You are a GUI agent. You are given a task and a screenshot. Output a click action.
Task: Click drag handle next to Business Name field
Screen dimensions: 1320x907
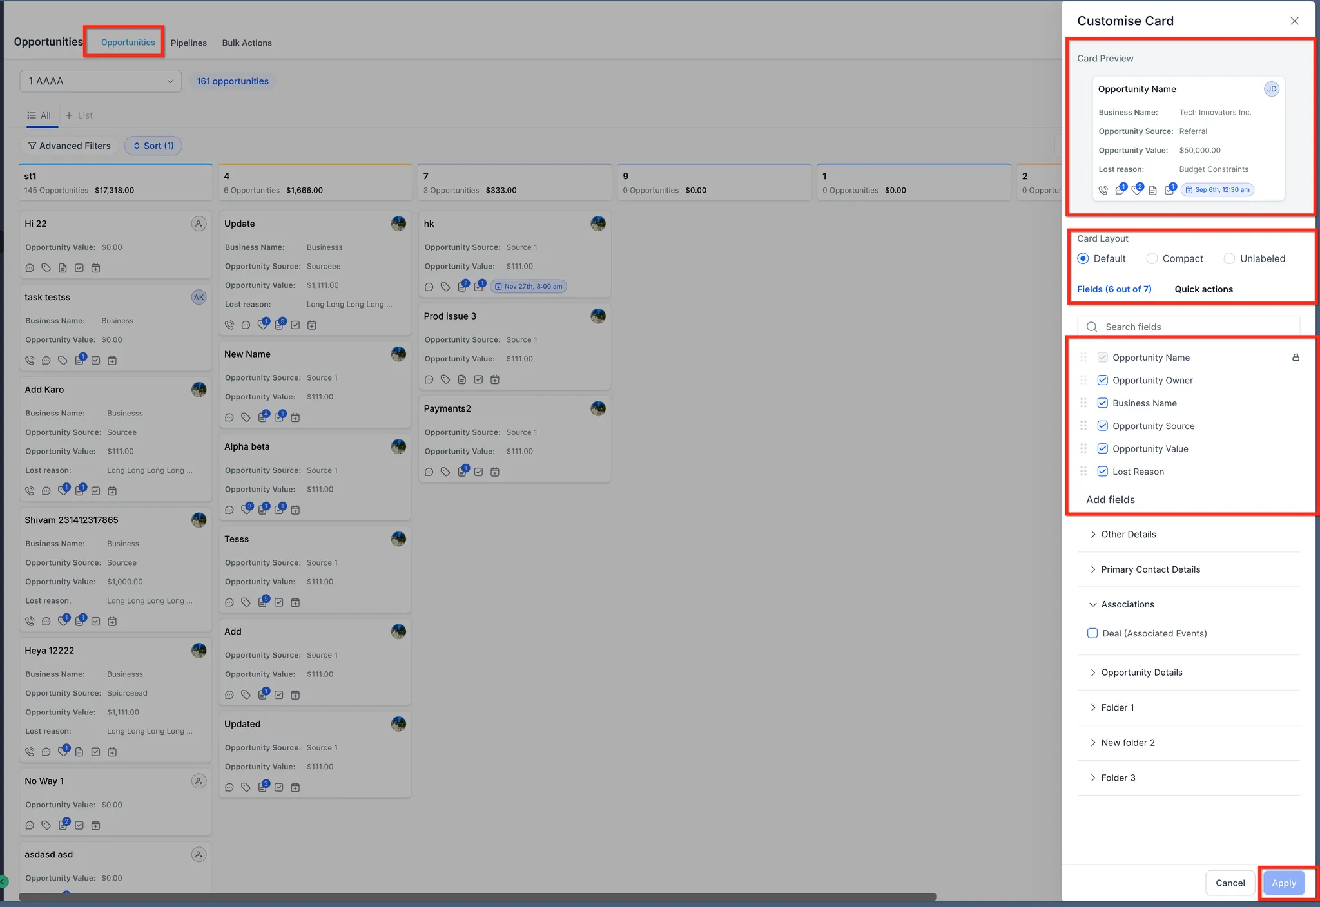click(1083, 403)
